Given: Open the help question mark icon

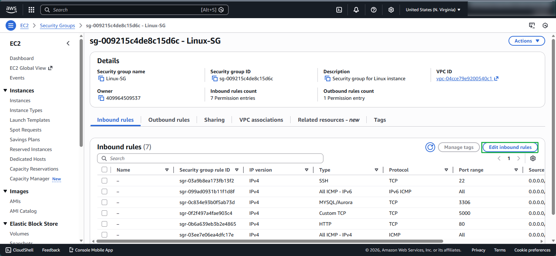Looking at the screenshot, I should (374, 10).
